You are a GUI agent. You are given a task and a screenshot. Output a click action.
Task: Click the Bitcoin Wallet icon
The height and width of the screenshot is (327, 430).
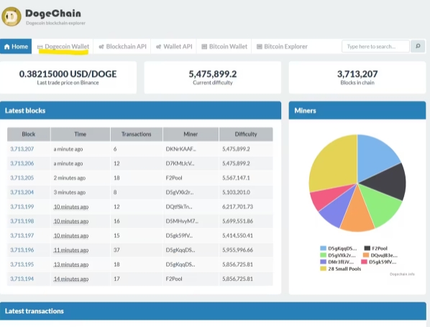point(204,46)
